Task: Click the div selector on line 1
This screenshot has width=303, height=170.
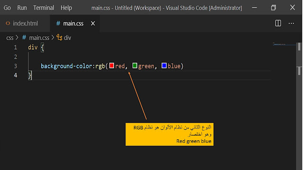Action: (33, 47)
